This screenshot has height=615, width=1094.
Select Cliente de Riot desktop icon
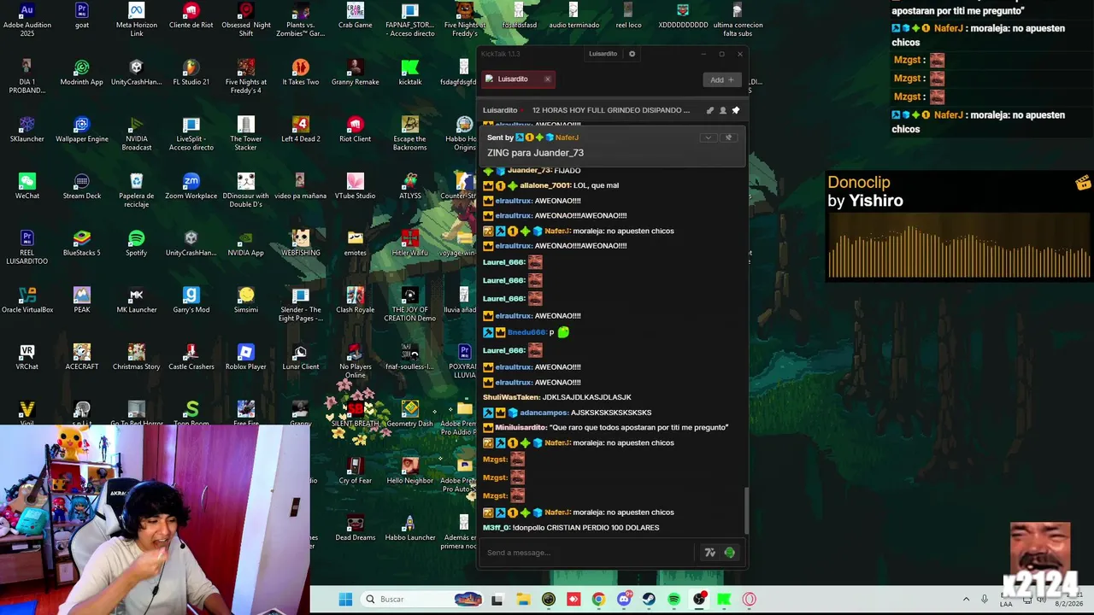191,16
